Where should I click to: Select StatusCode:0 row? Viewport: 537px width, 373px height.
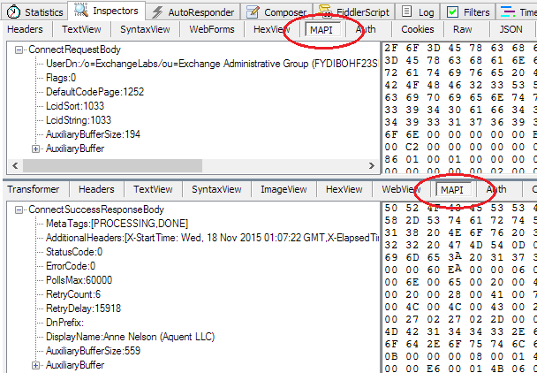coord(74,252)
